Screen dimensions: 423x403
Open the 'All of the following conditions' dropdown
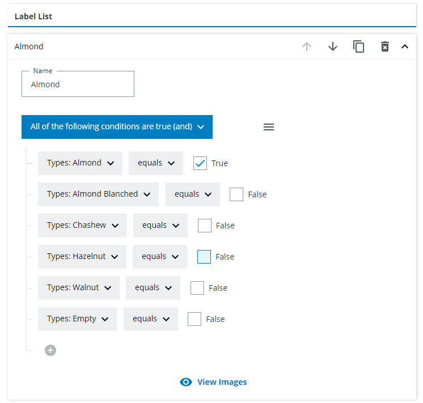[x=117, y=127]
